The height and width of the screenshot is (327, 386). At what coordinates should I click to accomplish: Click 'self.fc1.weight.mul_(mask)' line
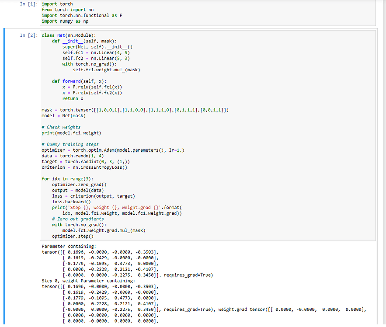point(106,70)
